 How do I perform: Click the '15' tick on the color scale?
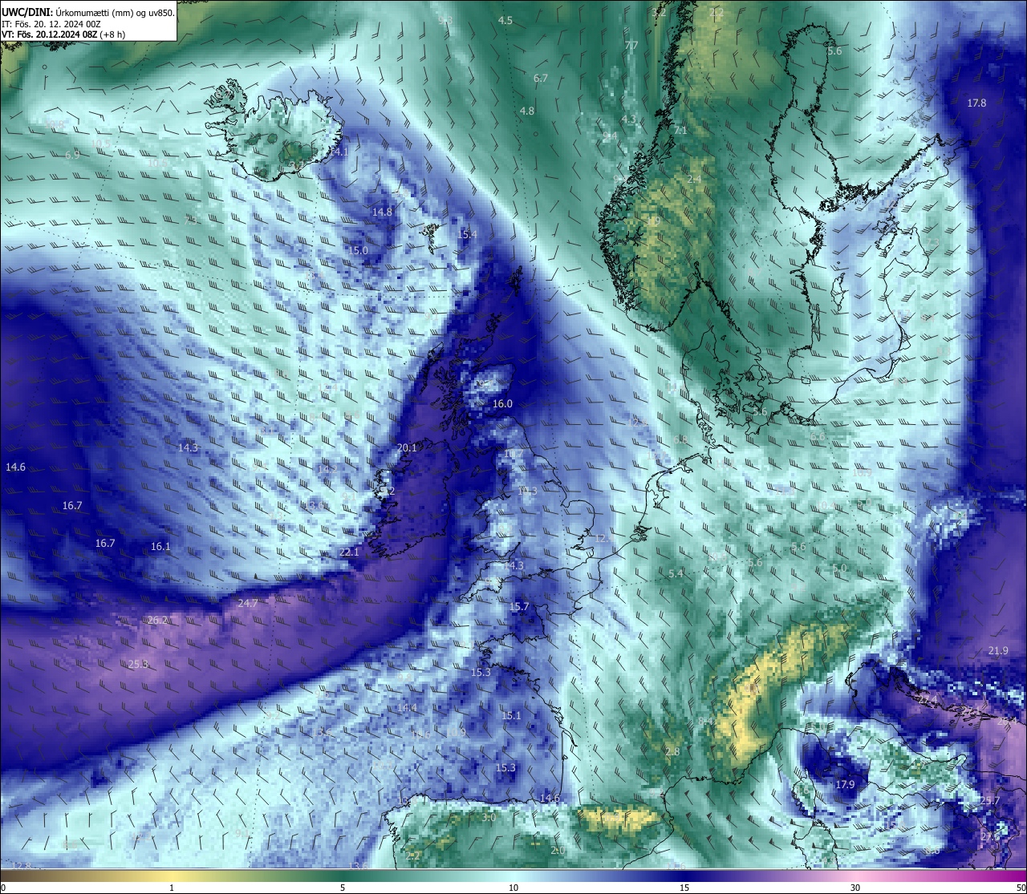684,888
